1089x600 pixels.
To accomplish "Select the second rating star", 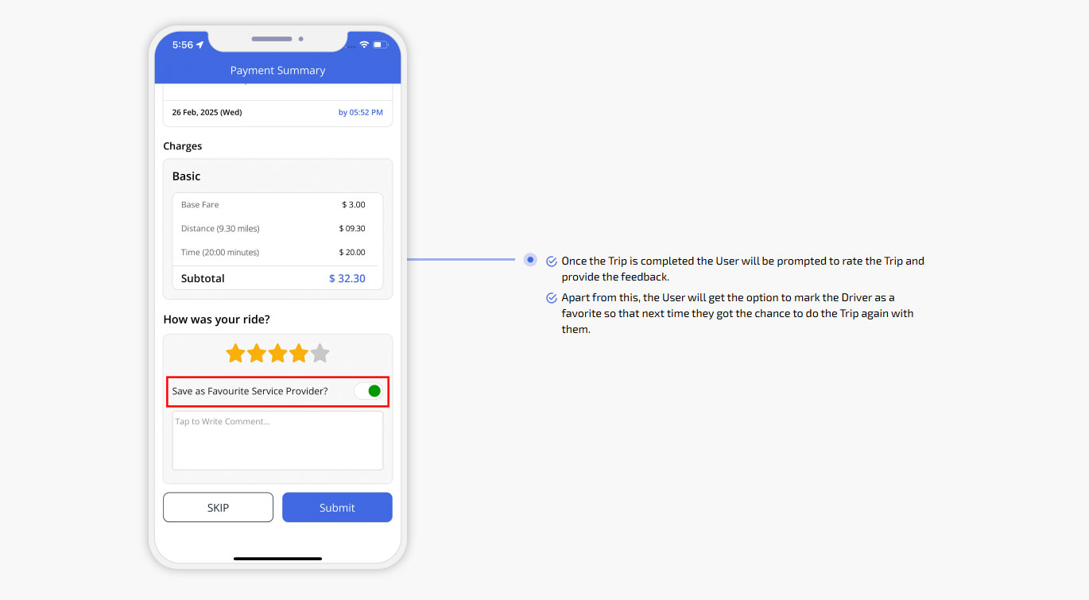I will (x=257, y=354).
